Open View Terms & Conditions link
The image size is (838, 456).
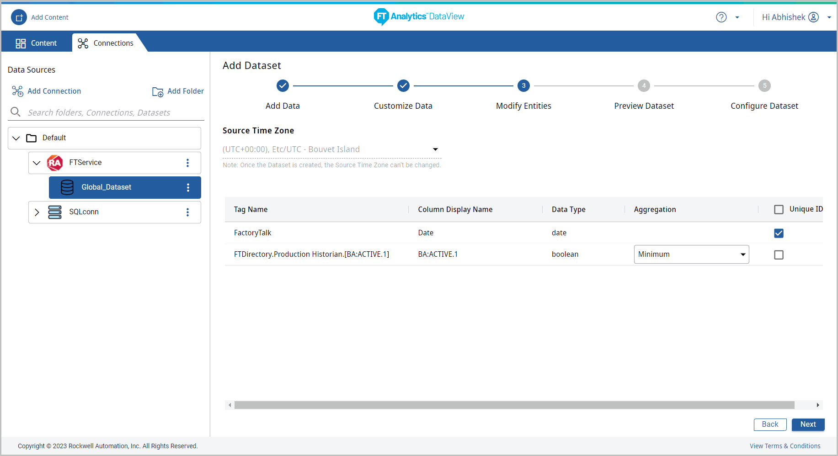click(x=785, y=446)
